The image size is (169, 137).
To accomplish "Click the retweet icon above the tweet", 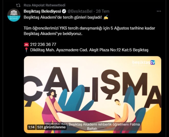I will [18, 5].
